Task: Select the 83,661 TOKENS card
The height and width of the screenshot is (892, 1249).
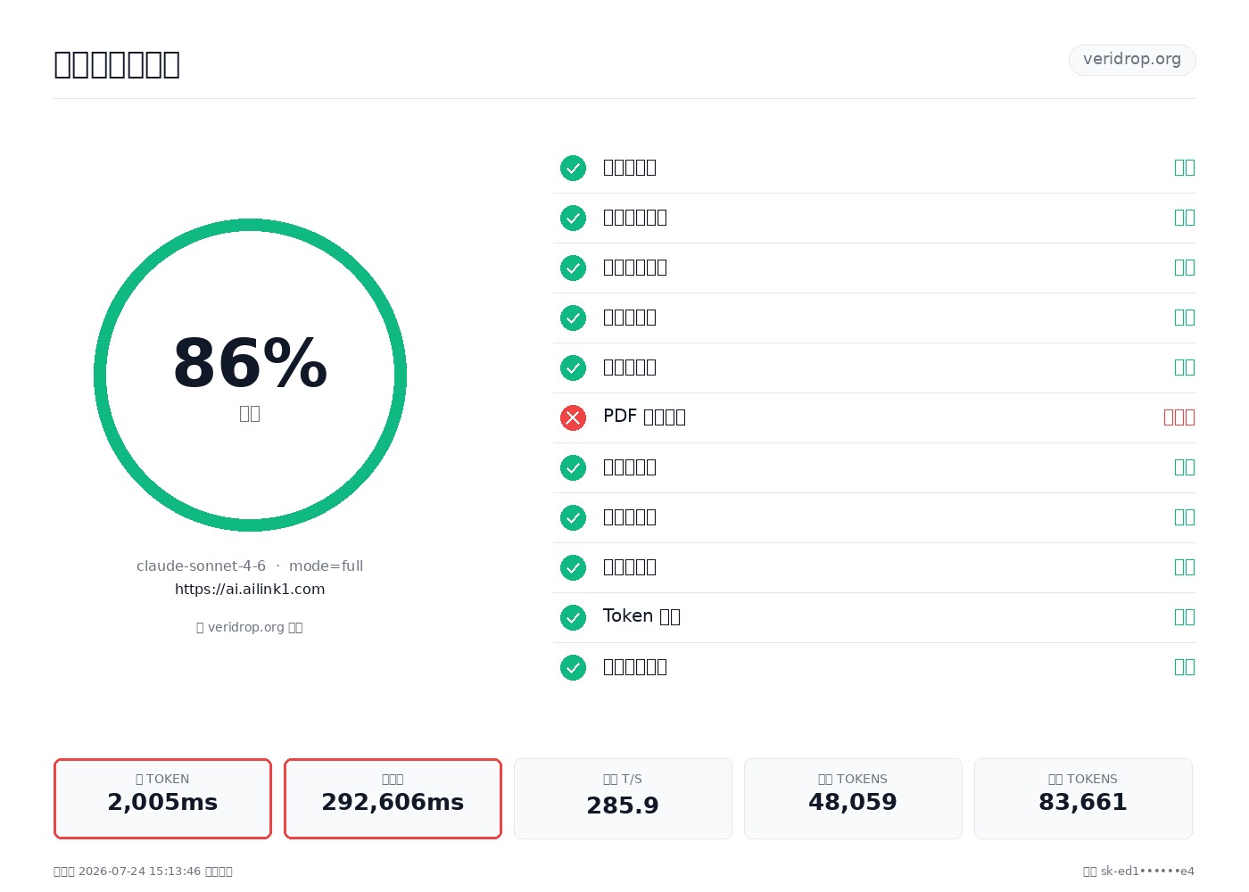Action: tap(1083, 798)
